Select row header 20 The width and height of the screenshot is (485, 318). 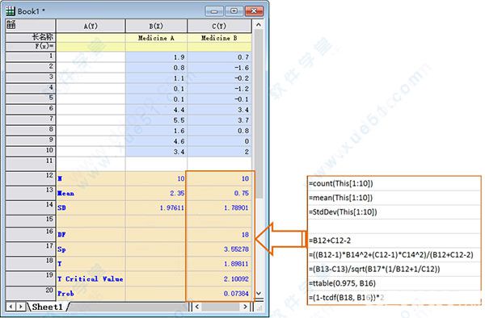[x=31, y=293]
